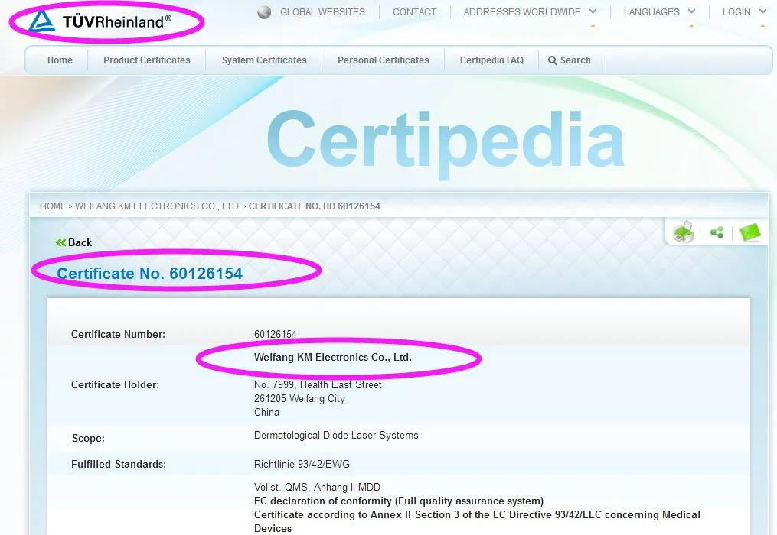This screenshot has height=535, width=777.
Task: Click the Weifang KM Electronics holder name
Action: (333, 357)
